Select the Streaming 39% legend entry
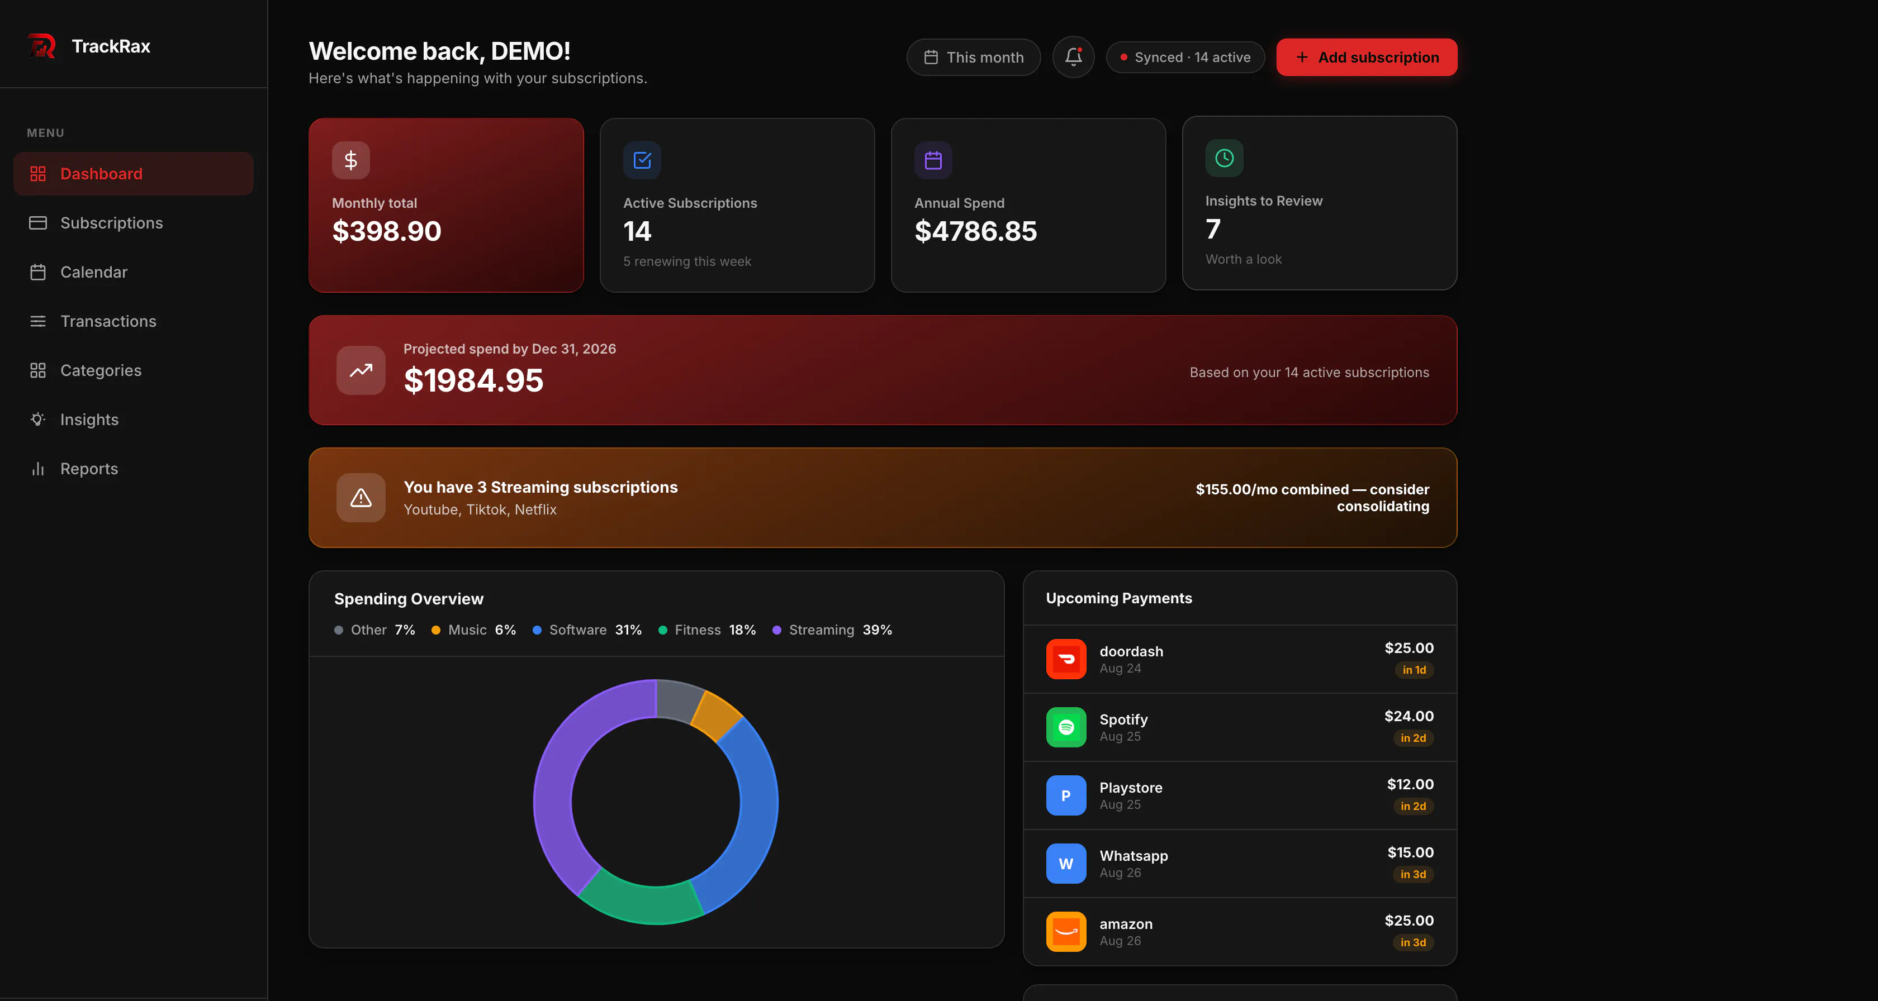This screenshot has height=1001, width=1878. coord(833,630)
